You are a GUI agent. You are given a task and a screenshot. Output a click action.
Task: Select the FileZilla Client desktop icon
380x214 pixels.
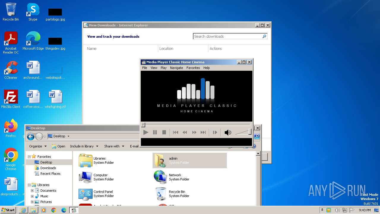(x=11, y=99)
